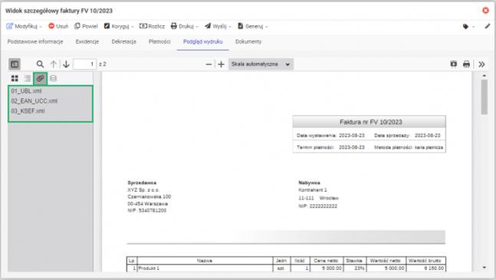Screen dimensions: 496x280
Task: Duplicate invoice using Powiel
Action: coord(86,26)
